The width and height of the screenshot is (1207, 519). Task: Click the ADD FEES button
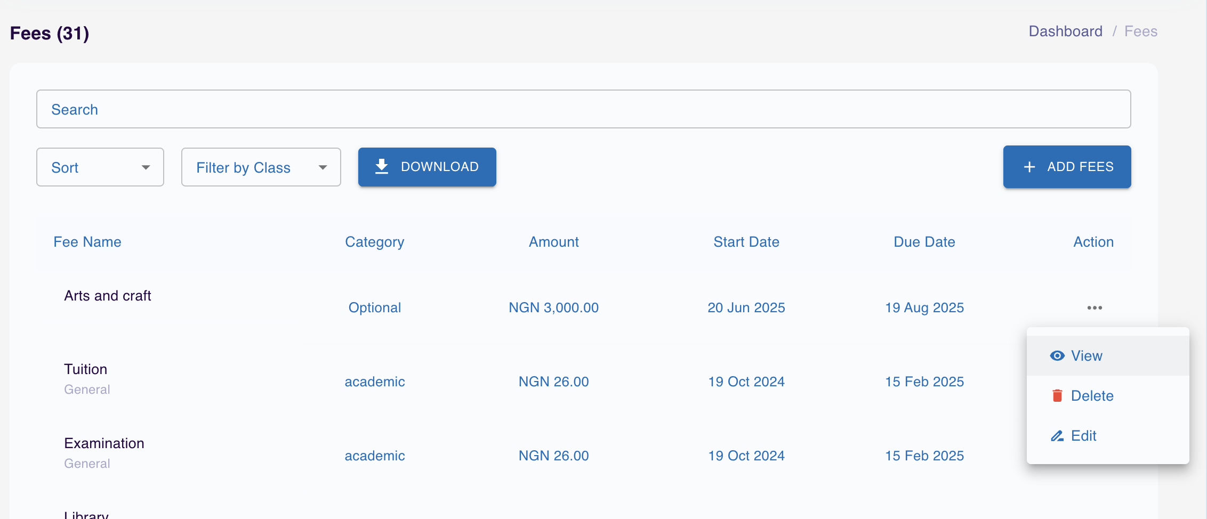click(x=1067, y=167)
